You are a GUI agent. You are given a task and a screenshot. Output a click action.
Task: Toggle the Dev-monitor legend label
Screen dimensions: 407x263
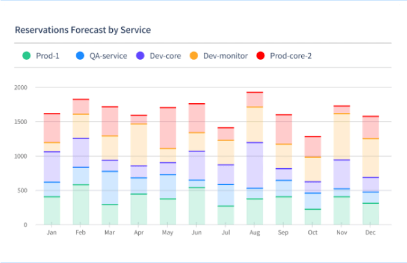tap(225, 55)
